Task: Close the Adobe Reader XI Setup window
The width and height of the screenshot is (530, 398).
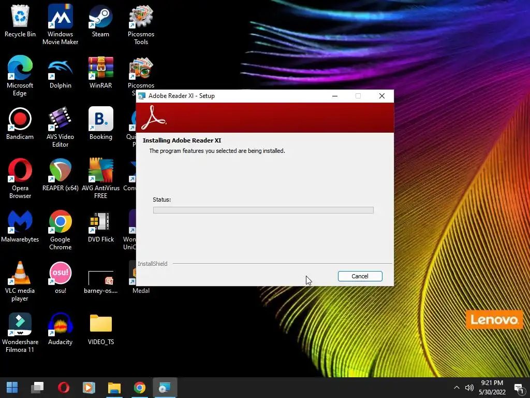Action: click(382, 96)
